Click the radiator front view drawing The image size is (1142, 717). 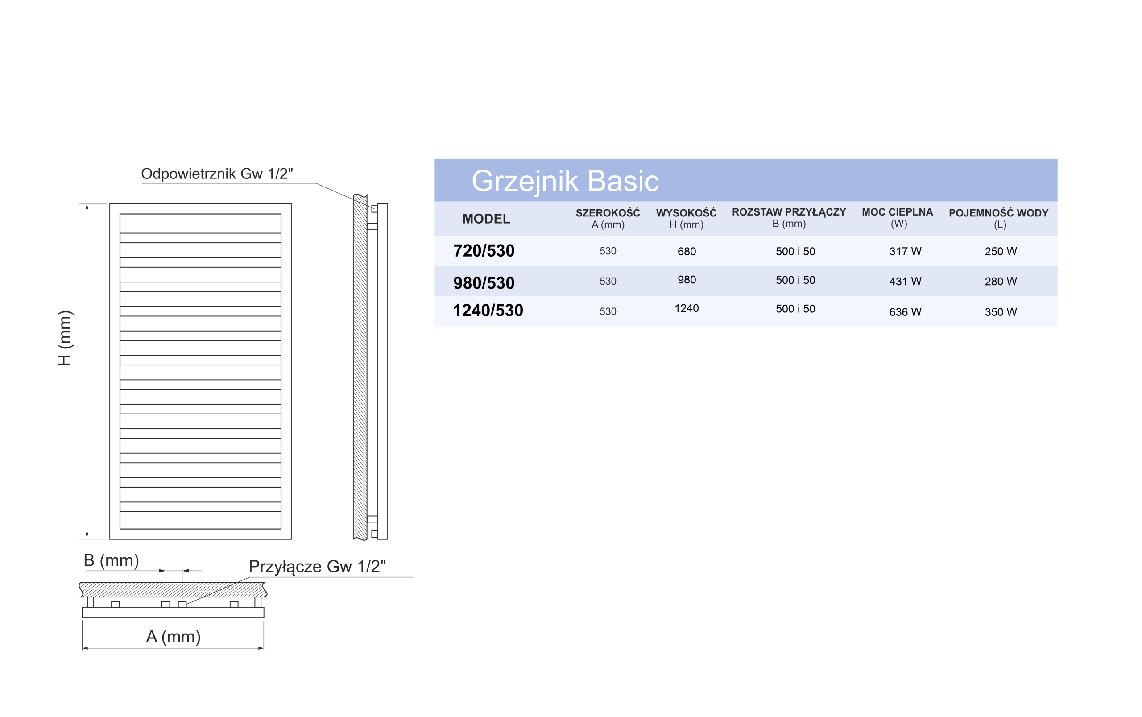tap(200, 371)
